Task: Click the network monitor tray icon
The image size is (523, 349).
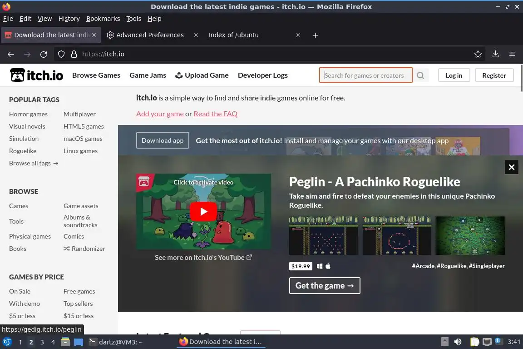Action: pyautogui.click(x=487, y=342)
